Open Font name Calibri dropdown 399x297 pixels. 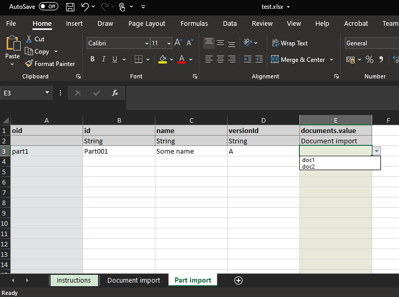pos(147,43)
